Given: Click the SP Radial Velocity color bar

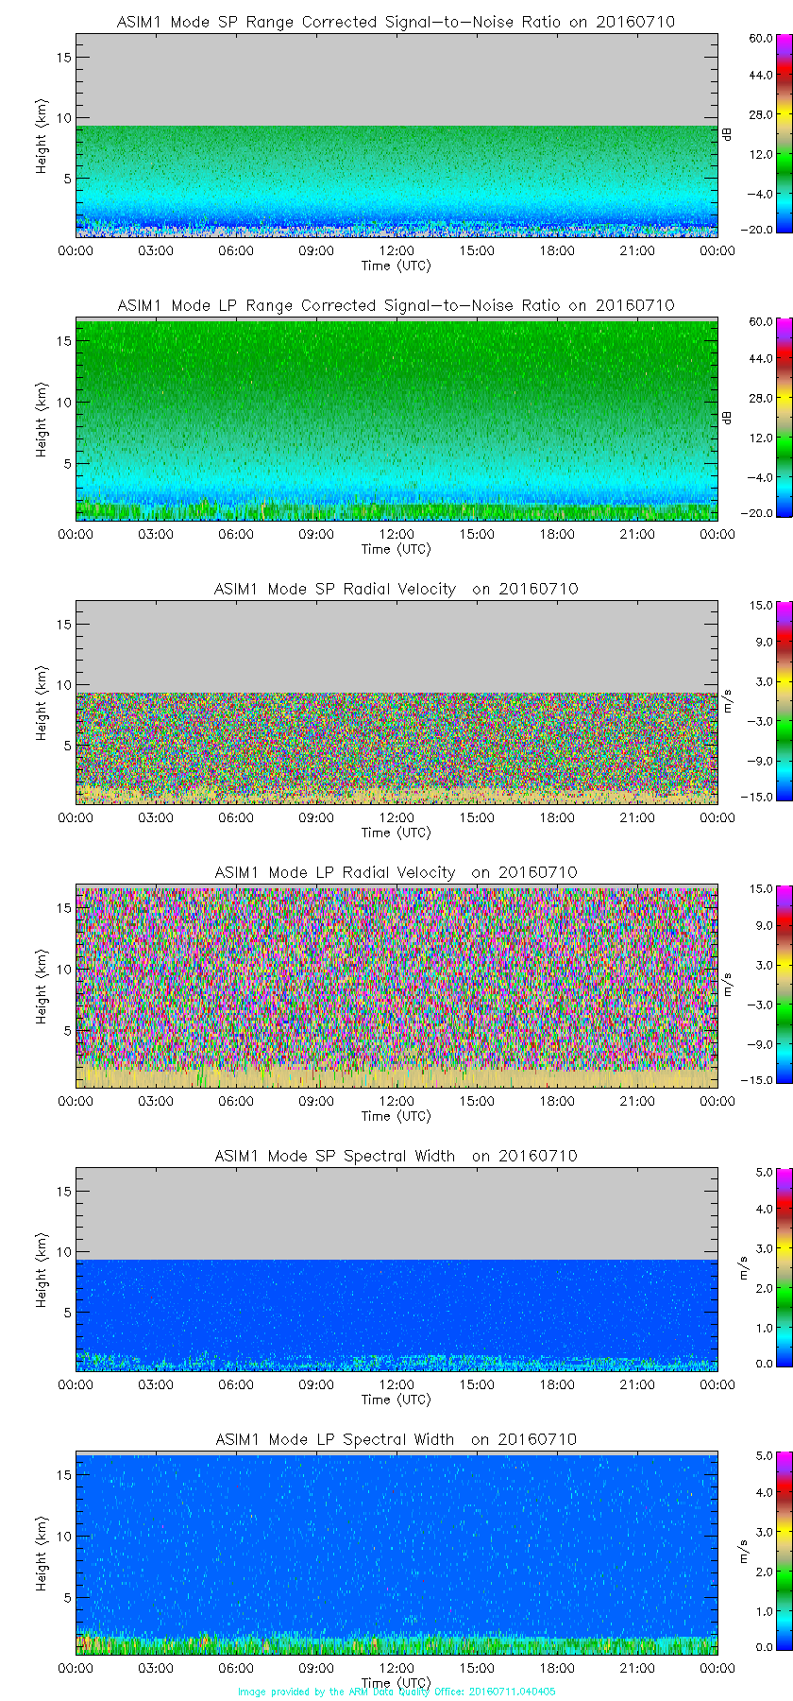Looking at the screenshot, I should click(x=784, y=701).
